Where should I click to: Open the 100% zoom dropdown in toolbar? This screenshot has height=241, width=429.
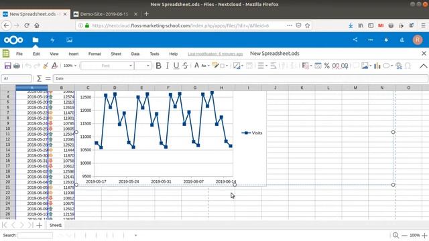click(70, 66)
